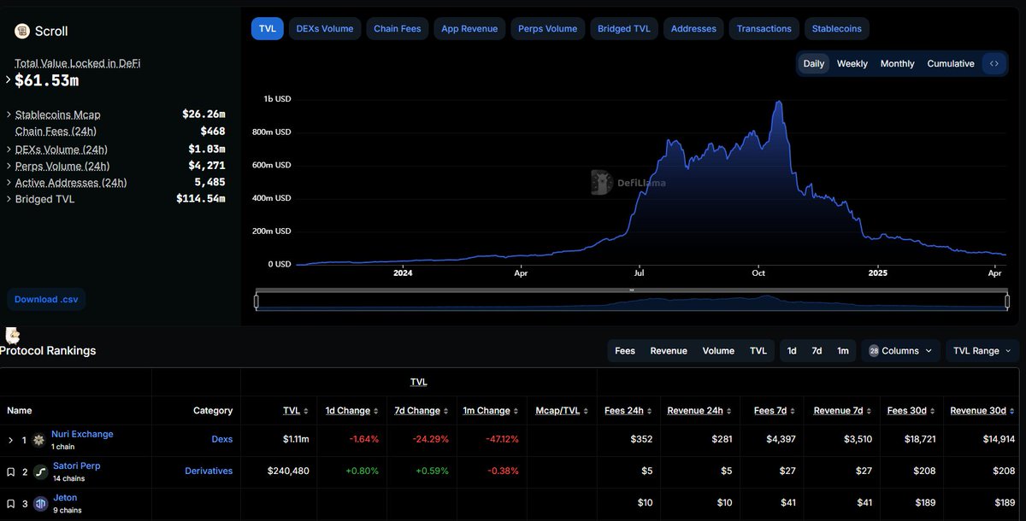Image resolution: width=1026 pixels, height=521 pixels.
Task: Click the sort arrows next to 1m Change header
Action: click(x=516, y=411)
